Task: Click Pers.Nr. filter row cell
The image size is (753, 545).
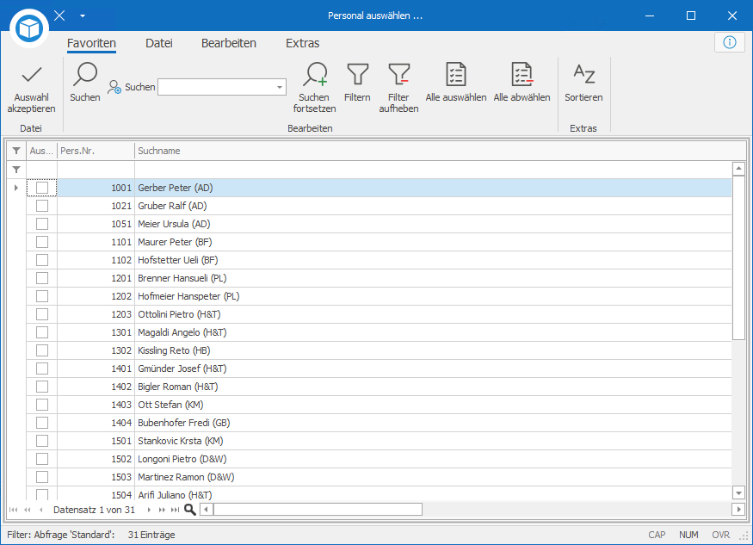Action: [96, 170]
